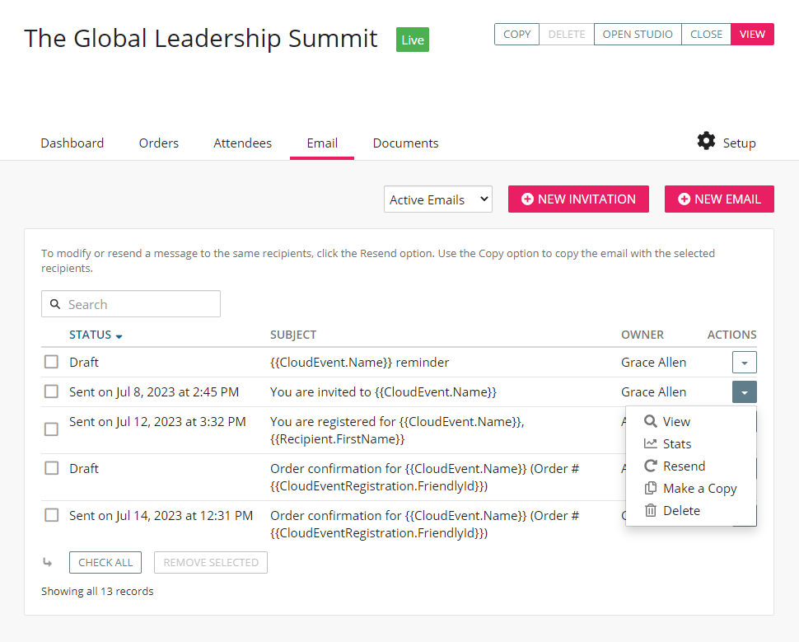Switch to the Attendees tab
Screen dimensions: 799x642
click(x=242, y=143)
